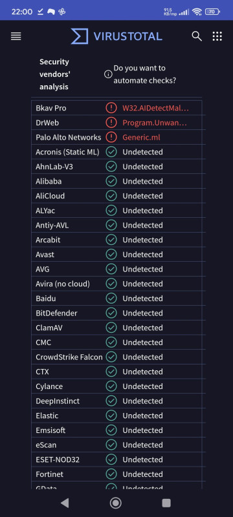Tap the Bkav Pro red alert icon
The width and height of the screenshot is (233, 517).
tap(111, 108)
